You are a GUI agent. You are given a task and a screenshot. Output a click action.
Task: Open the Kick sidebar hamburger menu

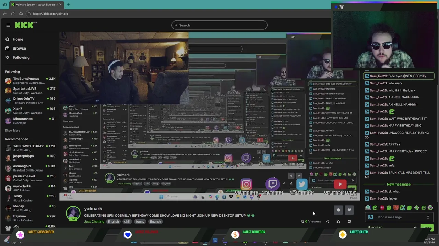pyautogui.click(x=8, y=25)
